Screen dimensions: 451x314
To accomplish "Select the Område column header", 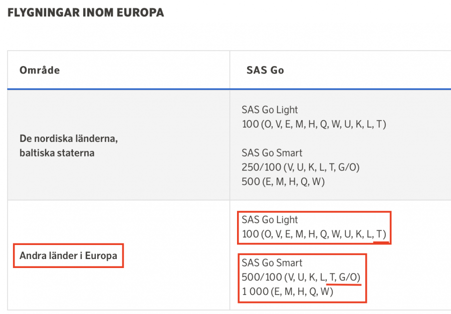I will coord(40,70).
